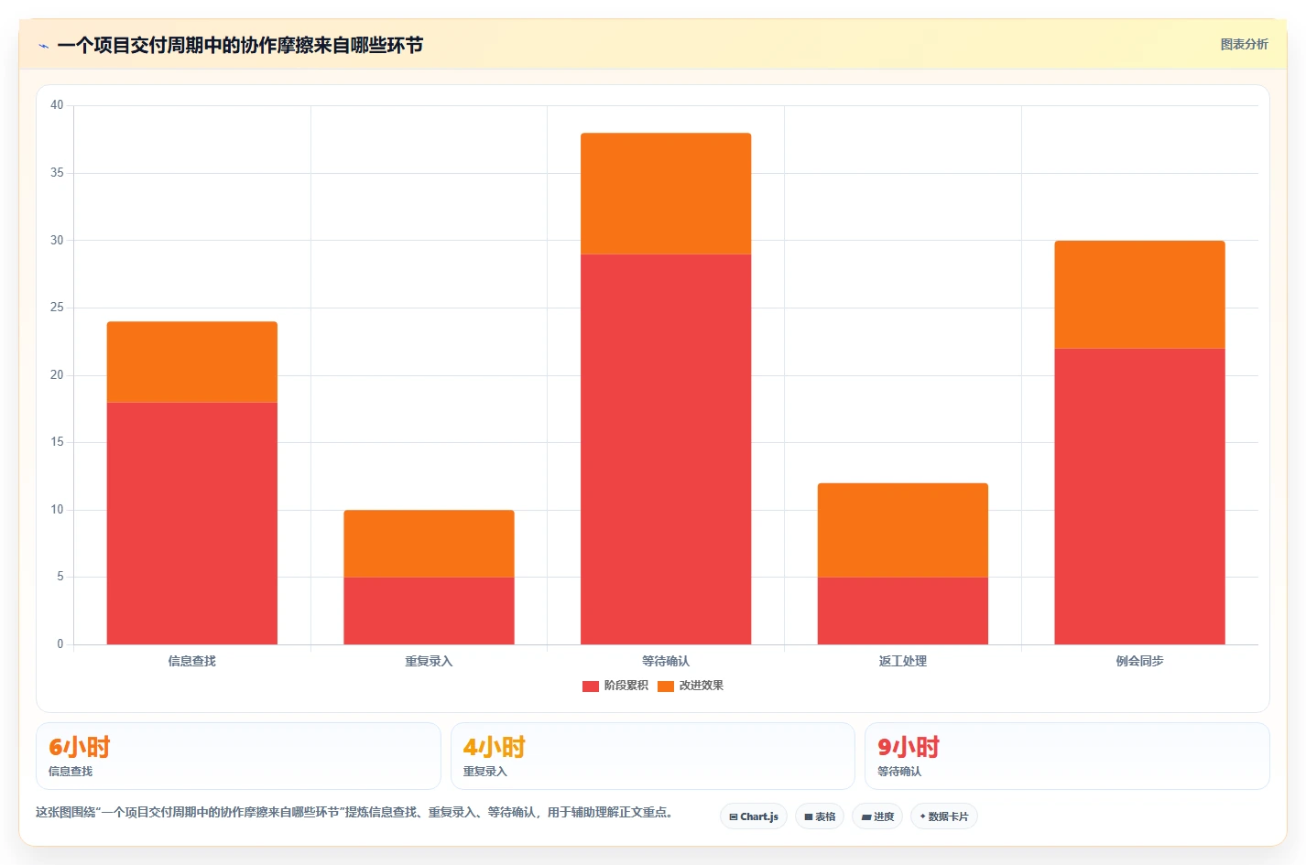Click the y-axis tick value 35

(57, 173)
